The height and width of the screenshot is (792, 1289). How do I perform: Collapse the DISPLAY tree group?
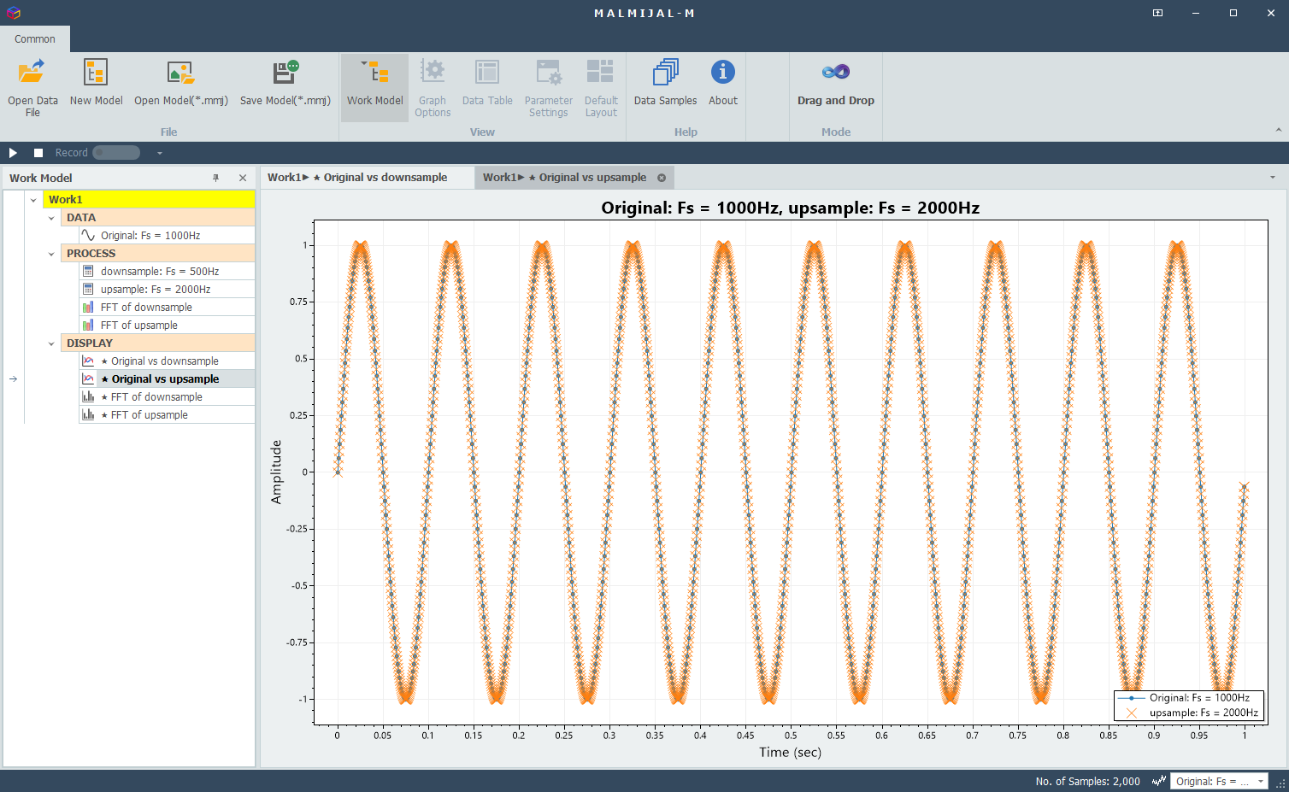coord(51,343)
